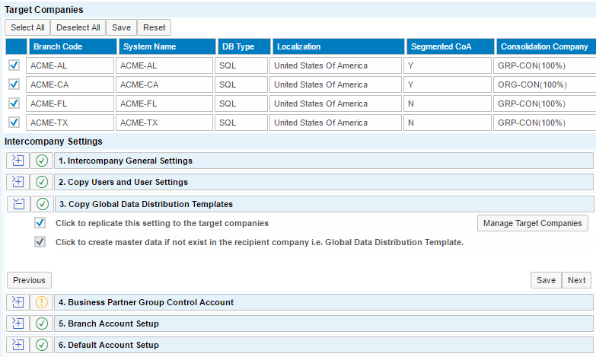Click green check status icon for Intercompany General Settings
This screenshot has height=357, width=596.
pos(42,161)
